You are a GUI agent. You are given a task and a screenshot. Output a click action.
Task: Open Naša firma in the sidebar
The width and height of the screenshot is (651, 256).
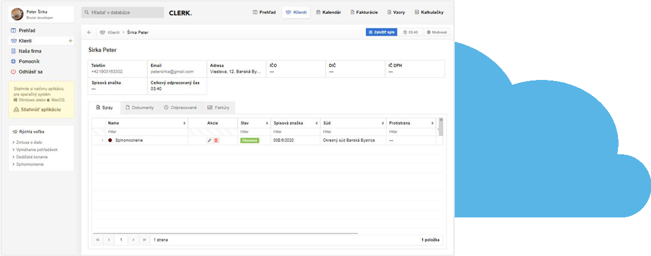30,51
